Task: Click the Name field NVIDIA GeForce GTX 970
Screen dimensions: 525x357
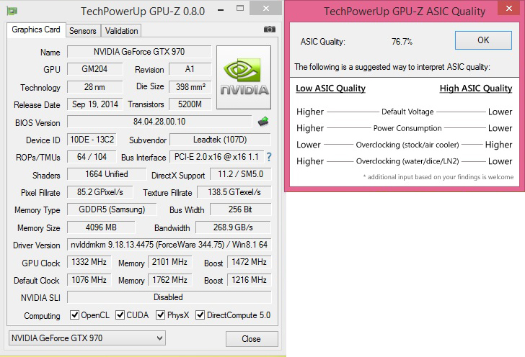Action: click(x=139, y=52)
